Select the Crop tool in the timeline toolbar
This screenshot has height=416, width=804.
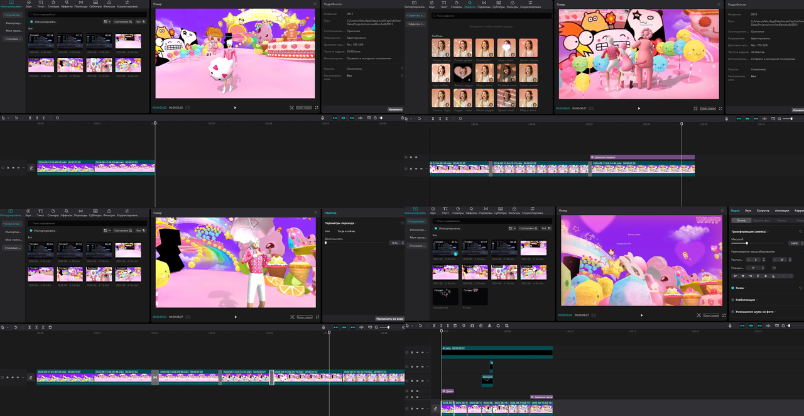[507, 326]
